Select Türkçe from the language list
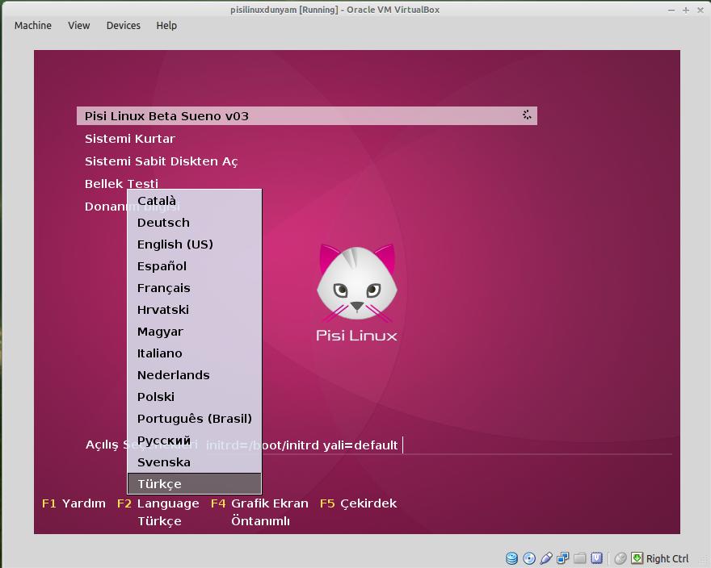The width and height of the screenshot is (711, 568). (159, 483)
